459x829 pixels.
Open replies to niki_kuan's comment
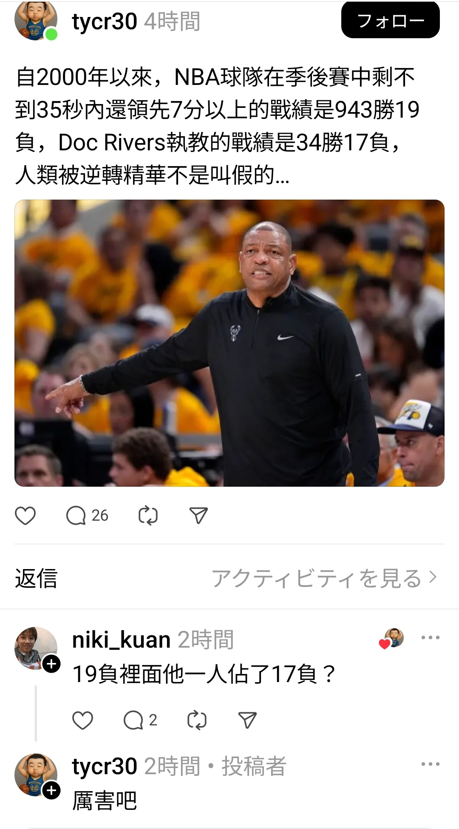point(140,720)
